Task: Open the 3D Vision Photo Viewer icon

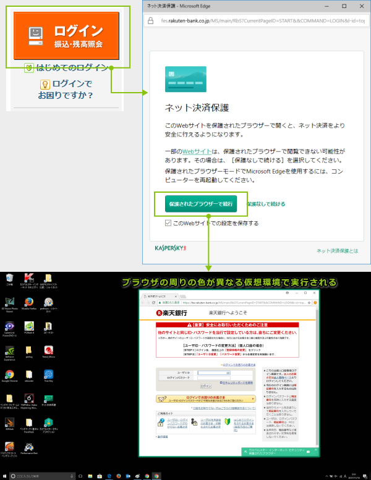Action: coord(9,305)
